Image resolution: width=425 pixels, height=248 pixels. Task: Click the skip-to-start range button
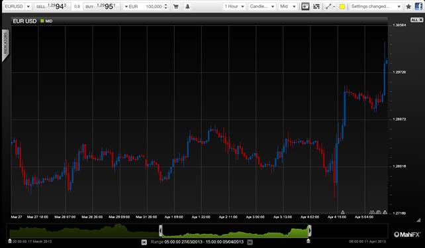click(144, 242)
